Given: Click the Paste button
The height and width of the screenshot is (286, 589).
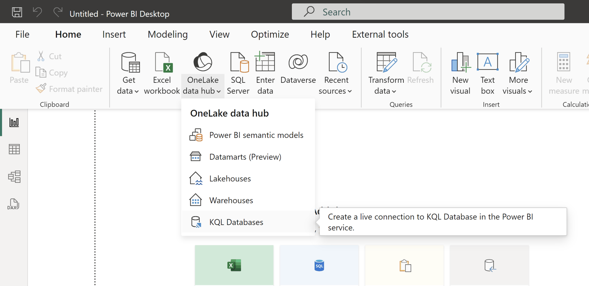Looking at the screenshot, I should point(19,68).
